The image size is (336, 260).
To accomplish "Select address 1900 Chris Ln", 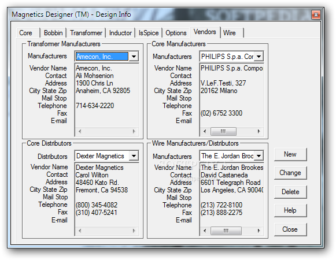I will pos(94,83).
